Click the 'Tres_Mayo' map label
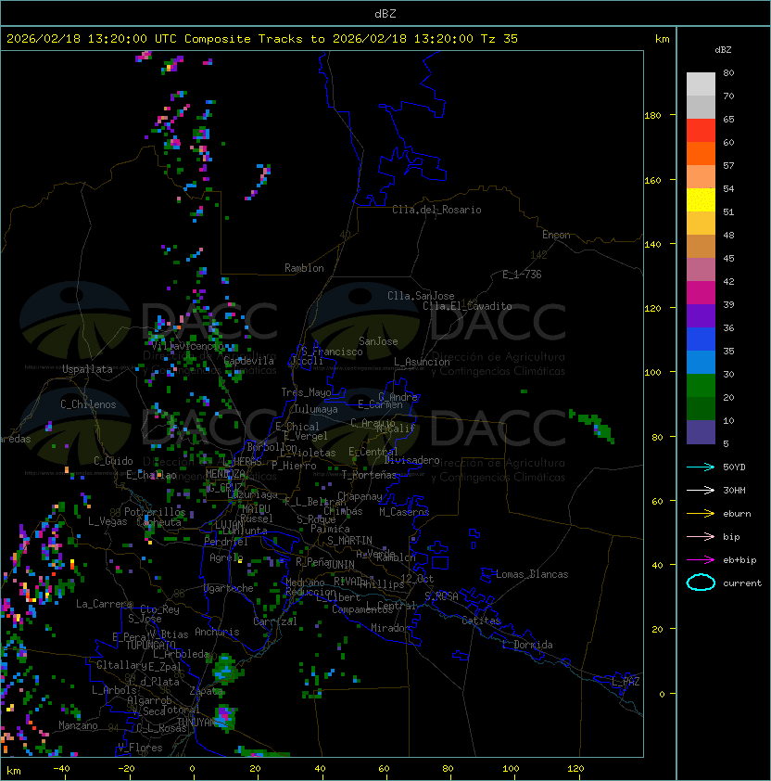Screen dimensions: 771x781 coord(306,392)
